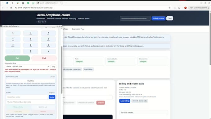Dial digit 1 on softphone keypad

pos(13,33)
